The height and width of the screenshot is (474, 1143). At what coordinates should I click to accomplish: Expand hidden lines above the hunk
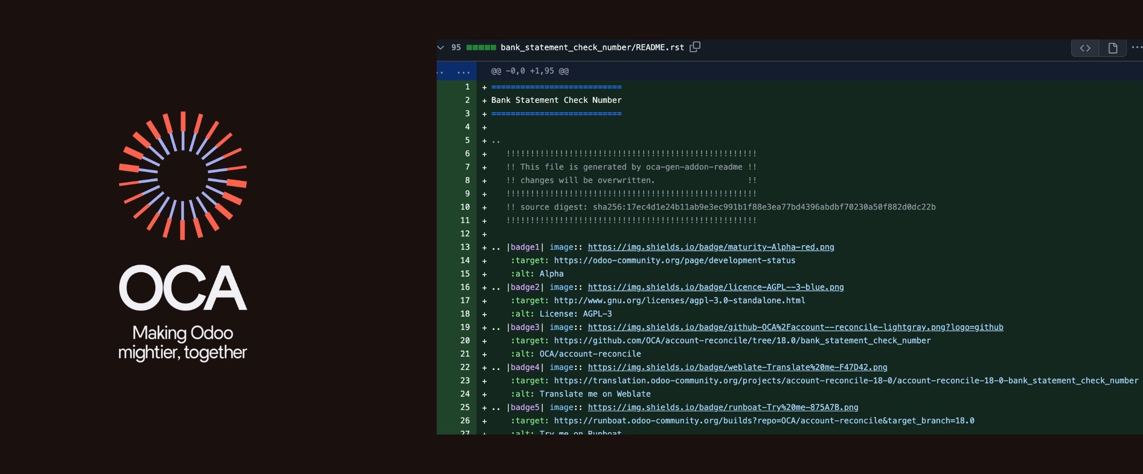point(456,71)
